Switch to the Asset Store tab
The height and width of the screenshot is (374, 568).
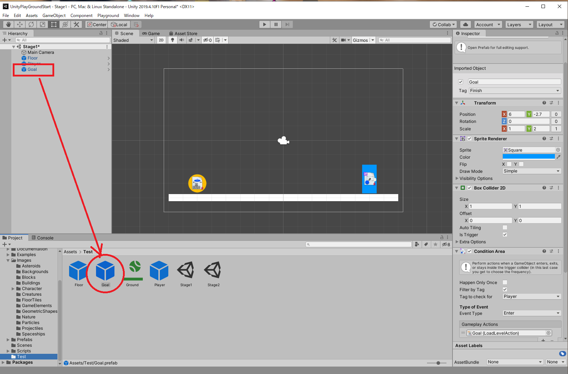[183, 34]
